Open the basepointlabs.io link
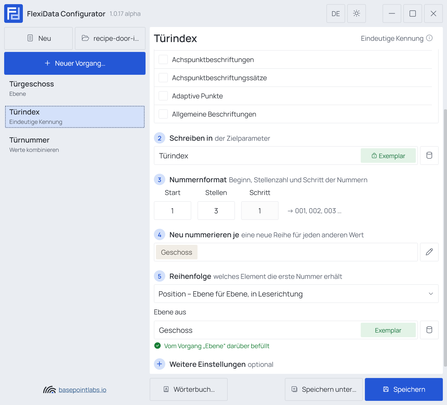The image size is (447, 405). pyautogui.click(x=82, y=390)
